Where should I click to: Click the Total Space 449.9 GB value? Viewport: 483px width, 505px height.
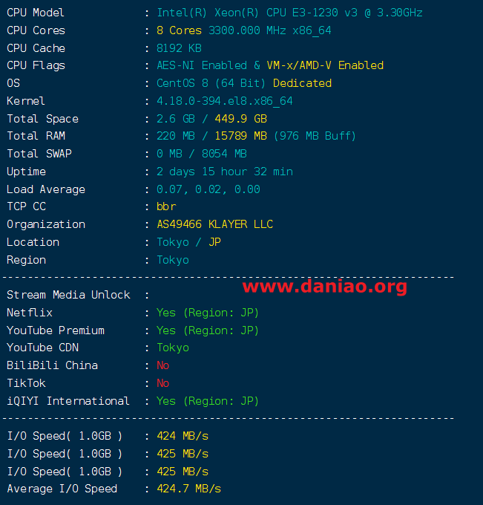[240, 119]
